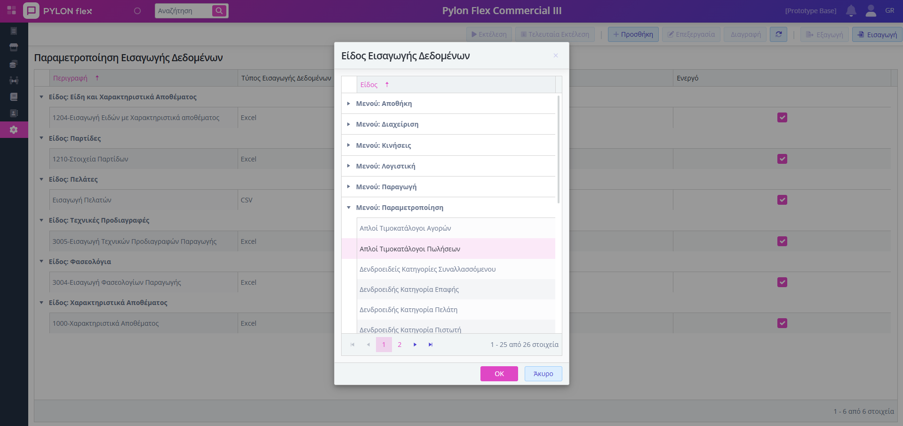Screen dimensions: 903x426
Task: Click the search magnifier button
Action: [x=219, y=11]
